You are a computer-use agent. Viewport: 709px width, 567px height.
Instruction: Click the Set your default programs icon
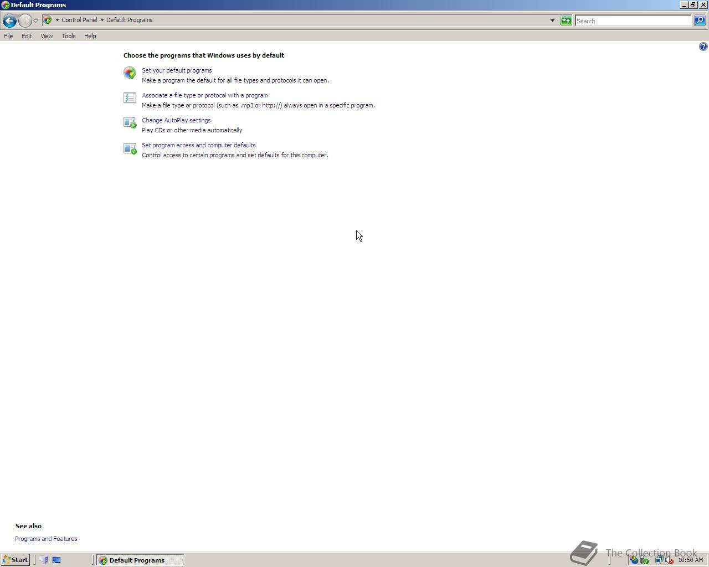pyautogui.click(x=130, y=73)
